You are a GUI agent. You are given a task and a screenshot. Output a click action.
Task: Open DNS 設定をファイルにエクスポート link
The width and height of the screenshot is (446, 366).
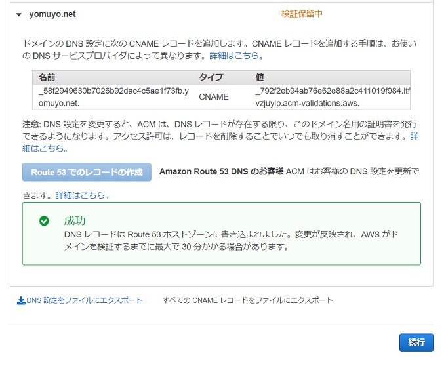point(84,300)
